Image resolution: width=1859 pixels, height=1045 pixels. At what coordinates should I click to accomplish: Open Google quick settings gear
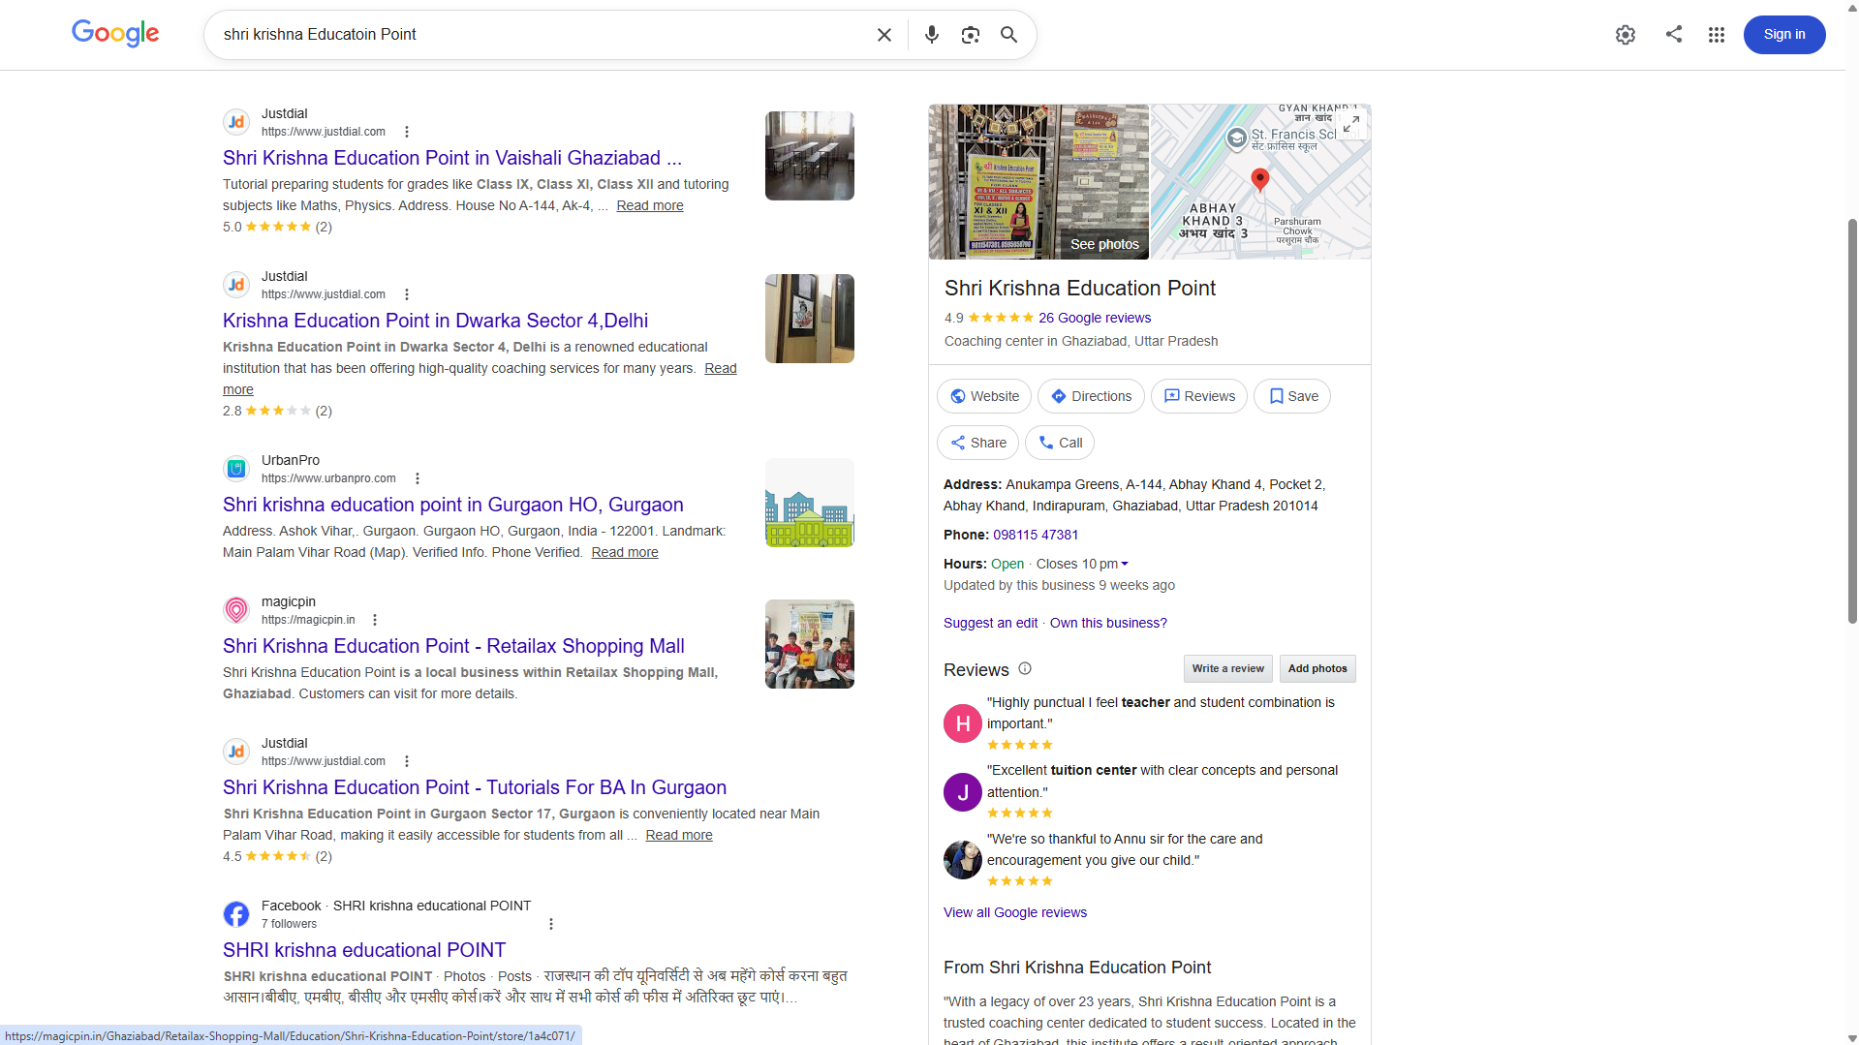tap(1626, 35)
